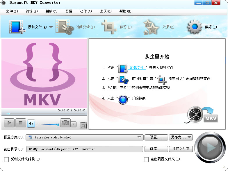Viewport: 228px width, 171px height.
Task: Click the 预置方案(P) label
Action: click(14, 137)
